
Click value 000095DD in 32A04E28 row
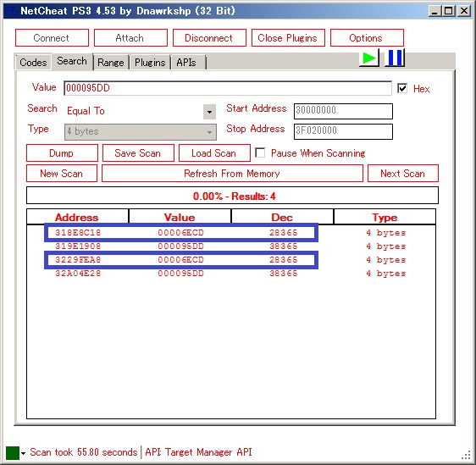[180, 274]
